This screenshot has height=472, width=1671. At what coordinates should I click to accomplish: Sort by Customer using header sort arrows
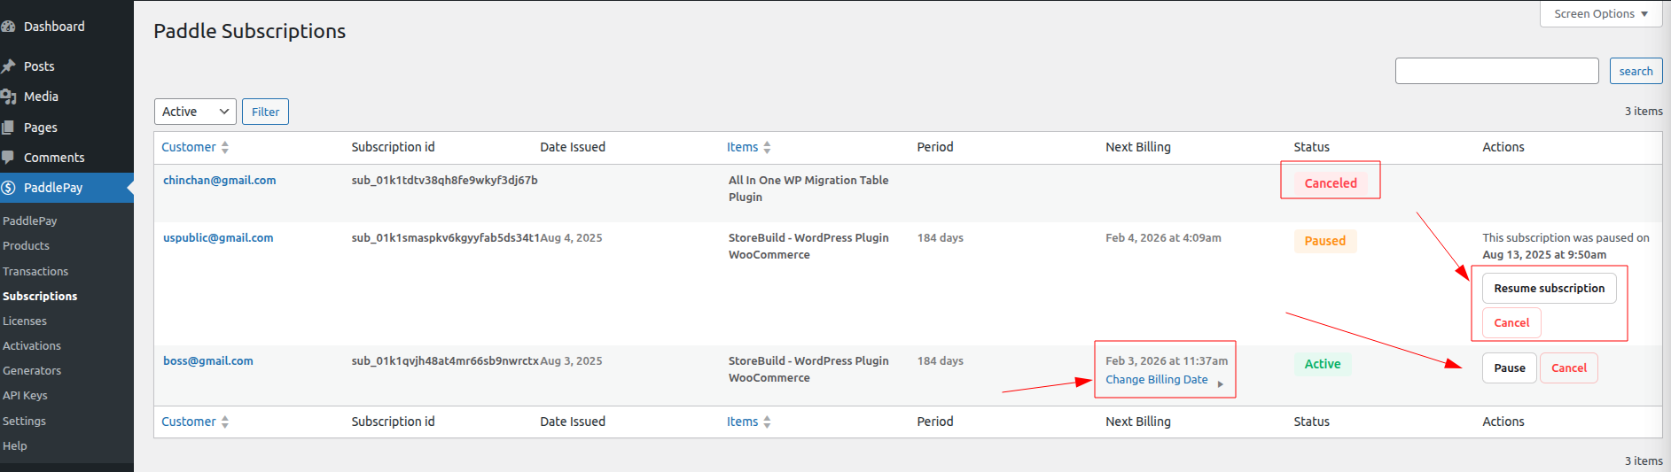pos(225,148)
